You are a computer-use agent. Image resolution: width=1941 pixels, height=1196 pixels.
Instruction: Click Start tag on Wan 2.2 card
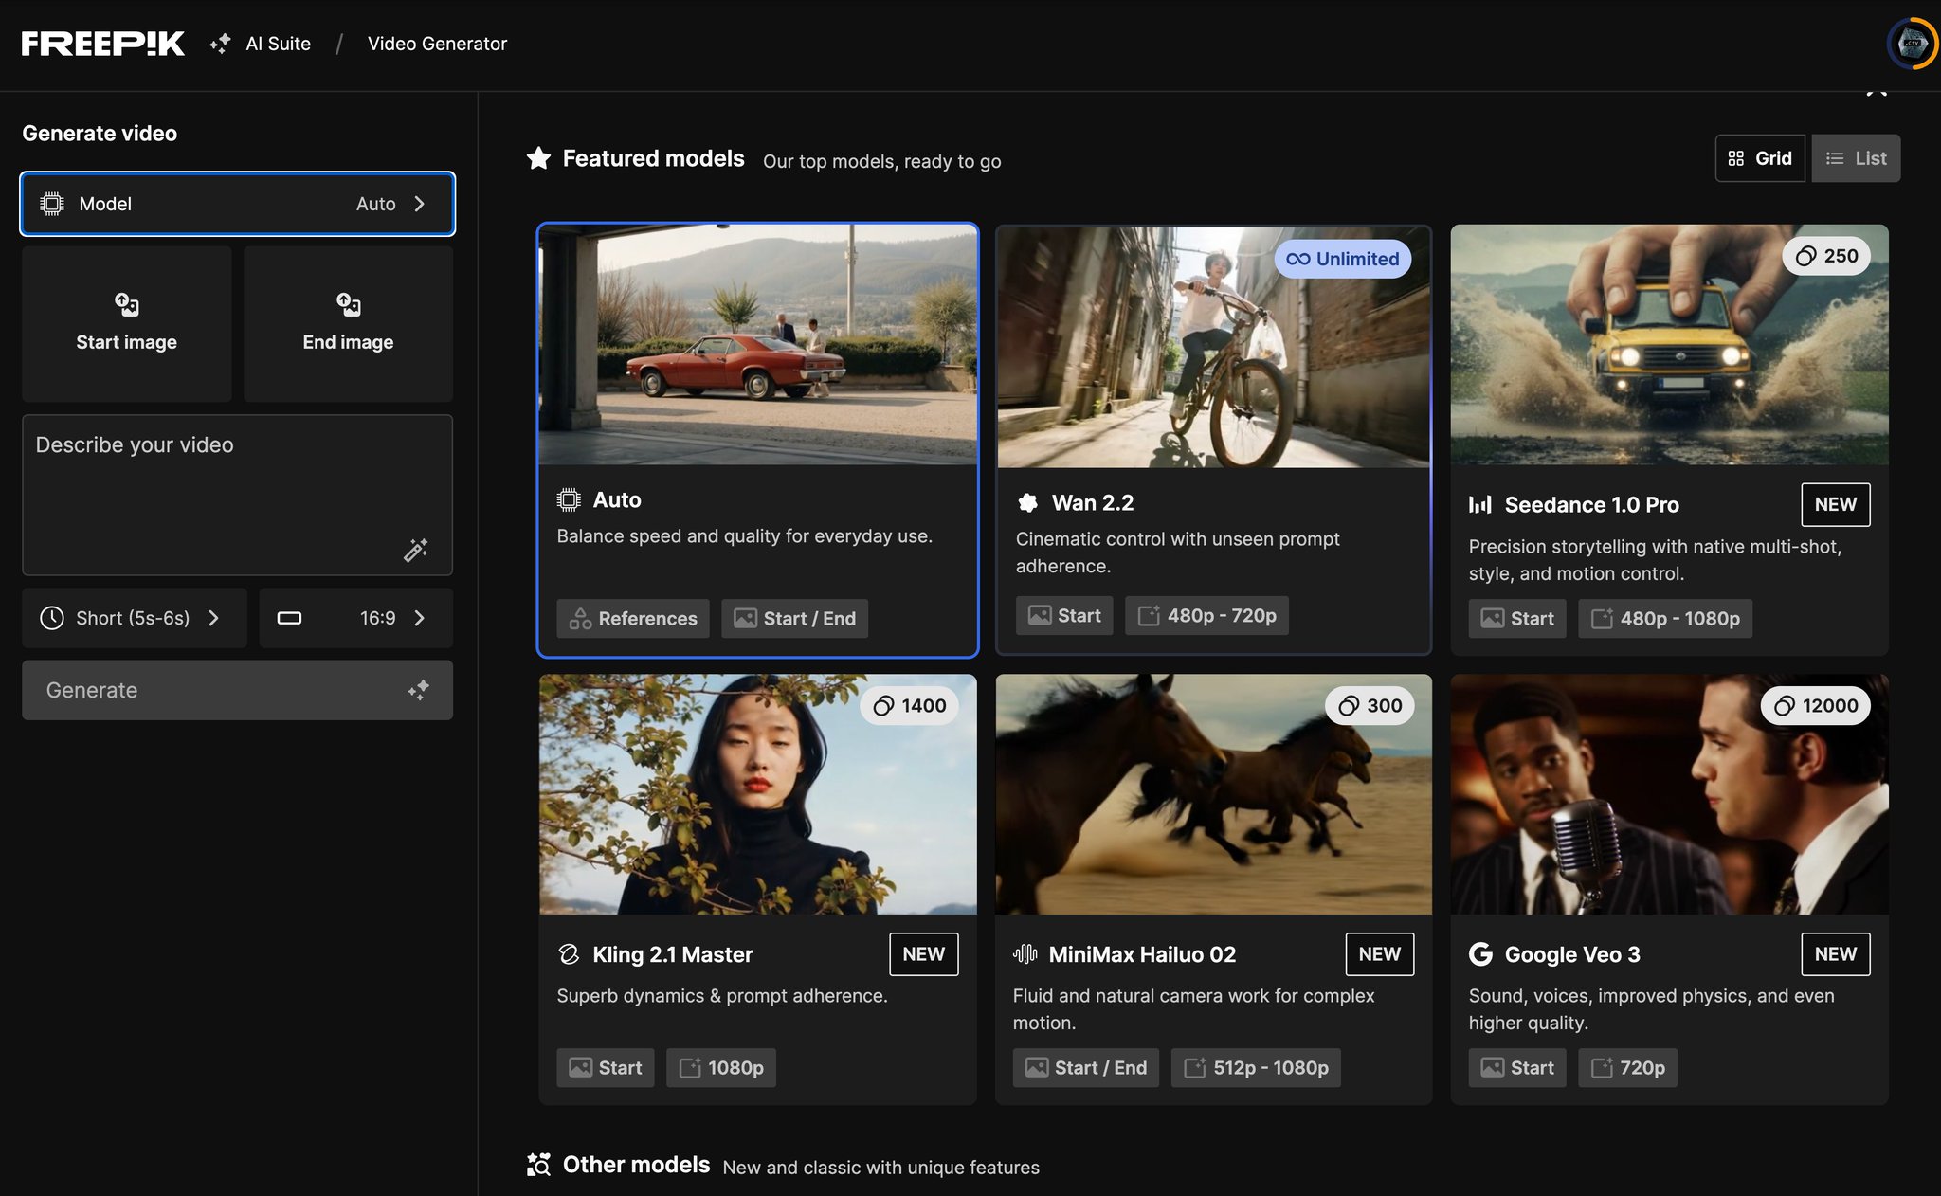[1064, 615]
